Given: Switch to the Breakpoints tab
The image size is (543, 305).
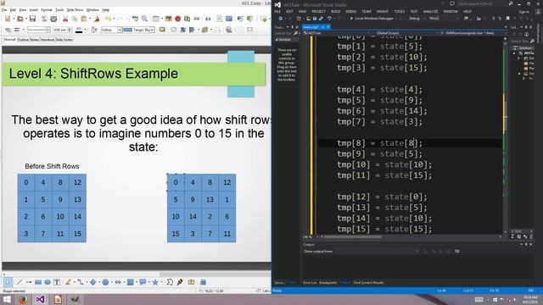Looking at the screenshot, I should click(328, 282).
